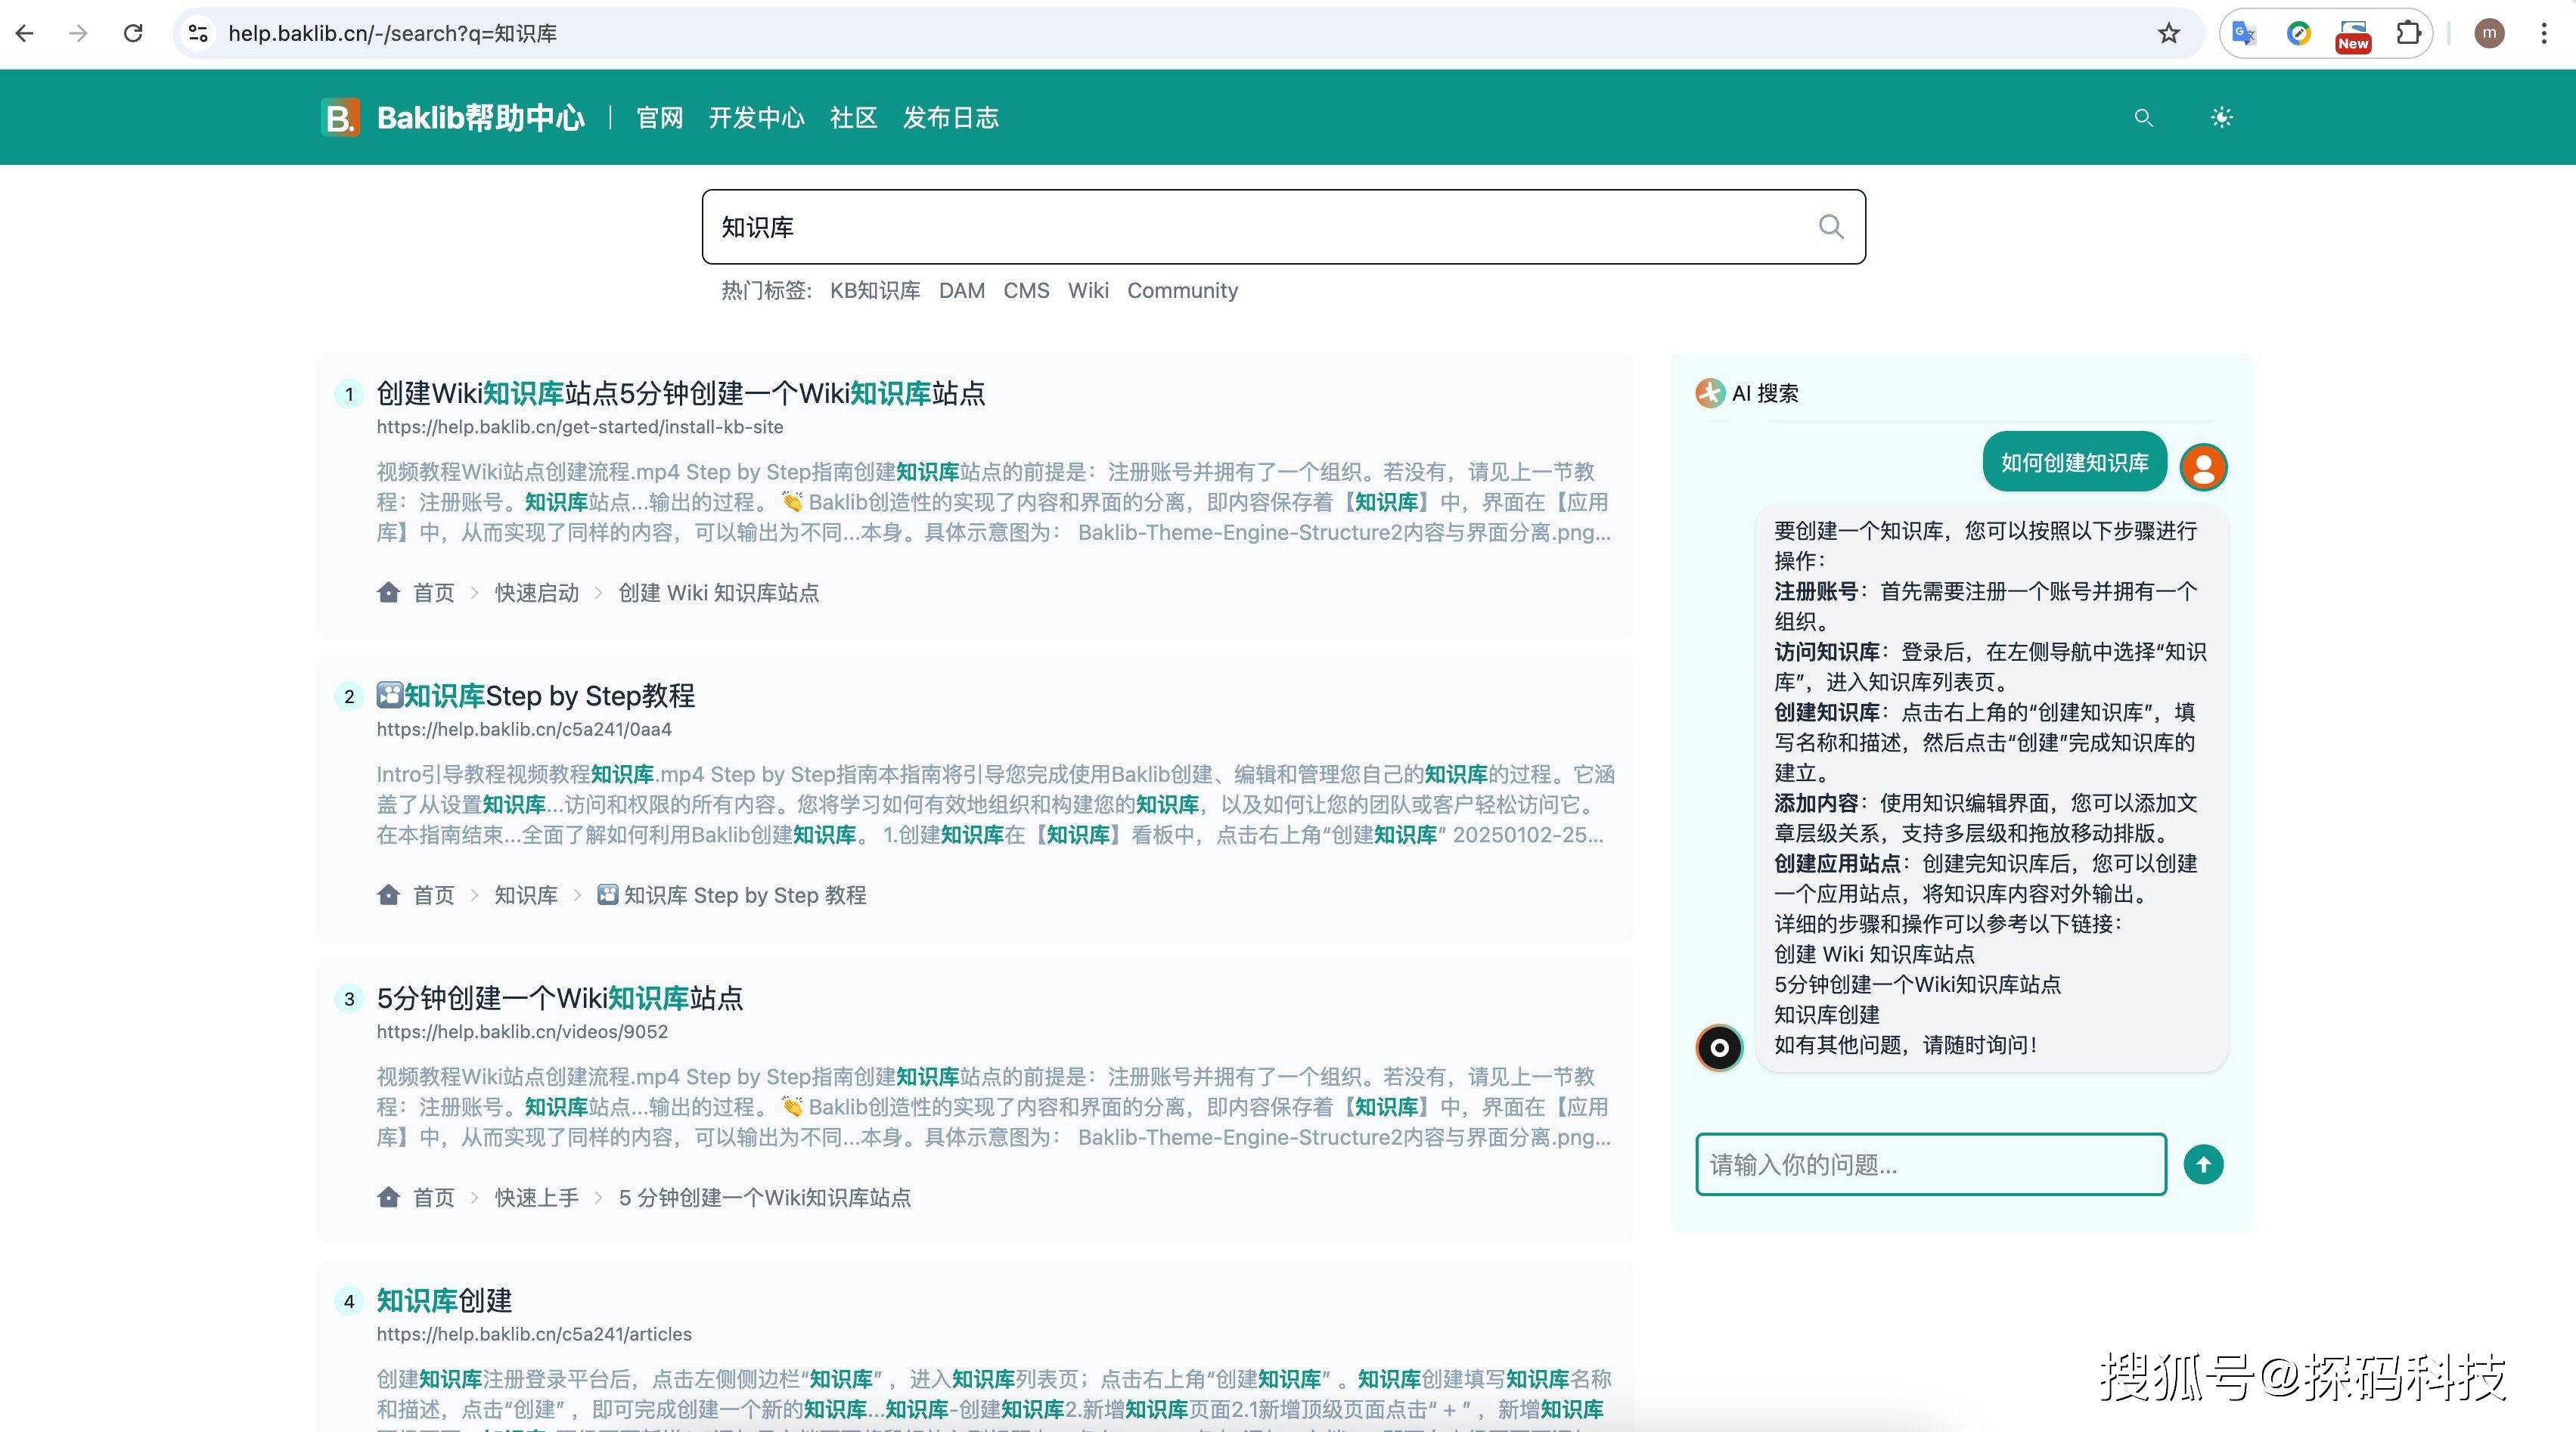Click the AI 搜索 panel logo icon
The width and height of the screenshot is (2576, 1432).
(1710, 393)
